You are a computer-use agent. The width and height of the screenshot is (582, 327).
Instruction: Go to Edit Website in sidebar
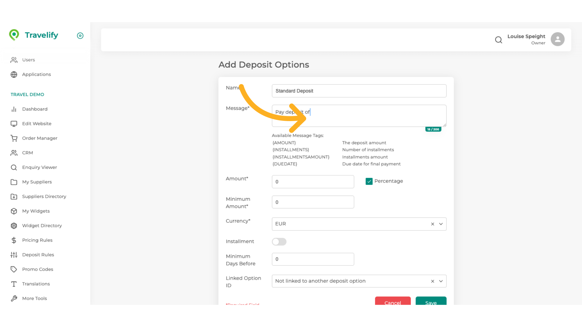pos(14,124)
